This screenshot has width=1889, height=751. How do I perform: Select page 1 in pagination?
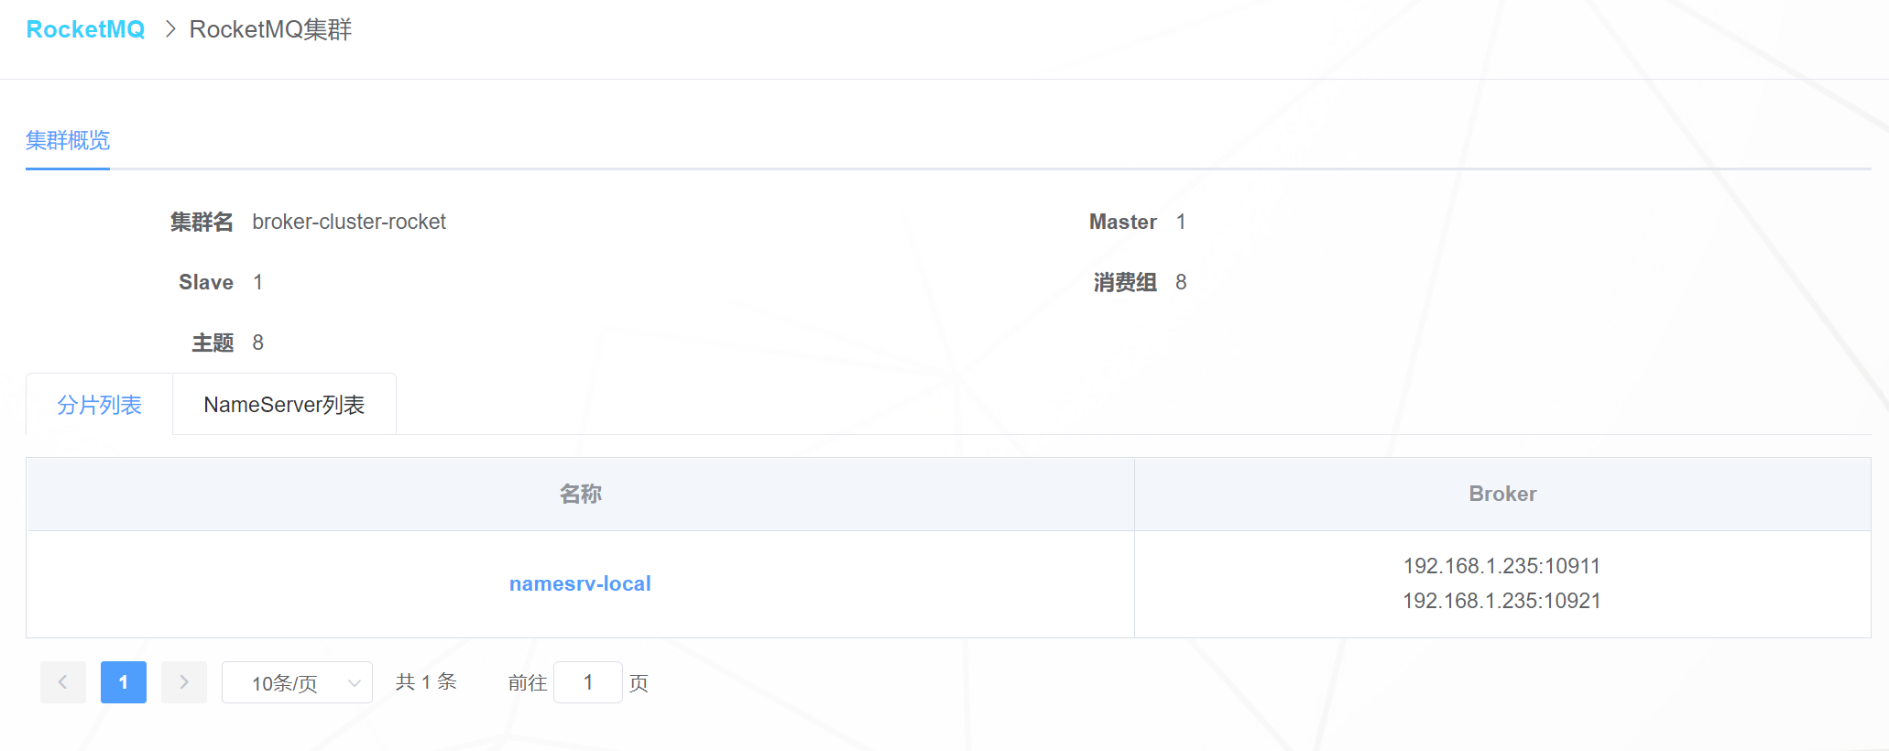[124, 682]
